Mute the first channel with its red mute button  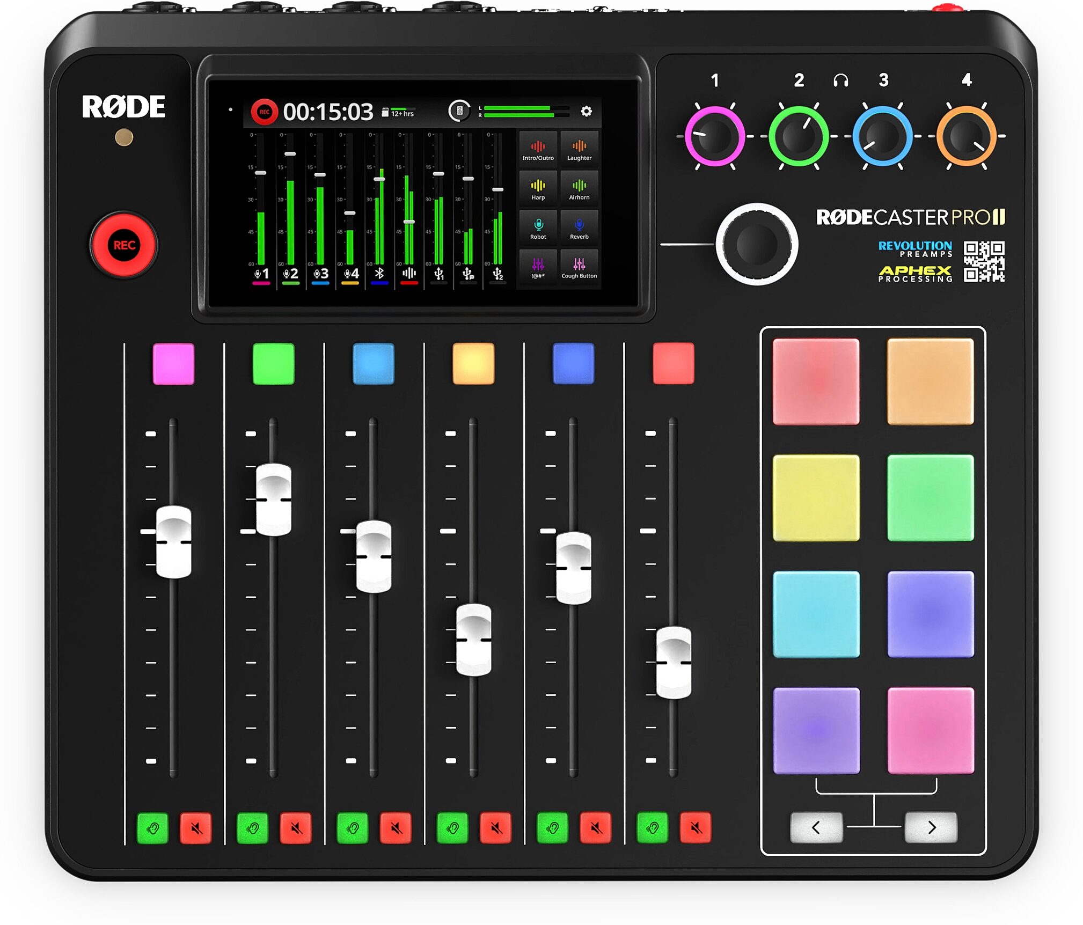(x=196, y=828)
